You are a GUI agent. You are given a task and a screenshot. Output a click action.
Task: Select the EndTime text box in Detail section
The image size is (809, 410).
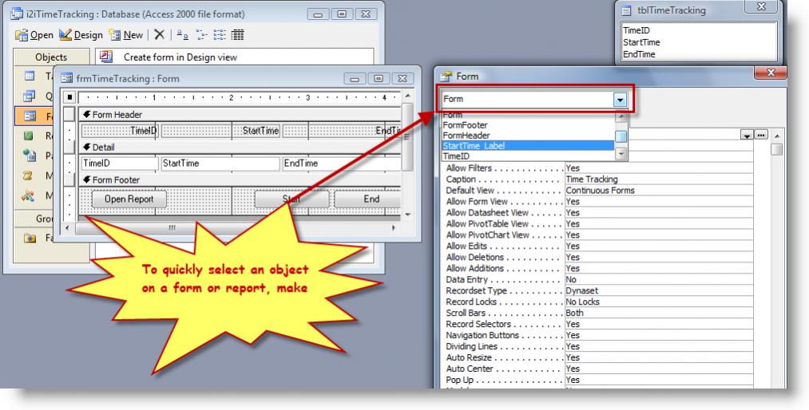pyautogui.click(x=342, y=164)
